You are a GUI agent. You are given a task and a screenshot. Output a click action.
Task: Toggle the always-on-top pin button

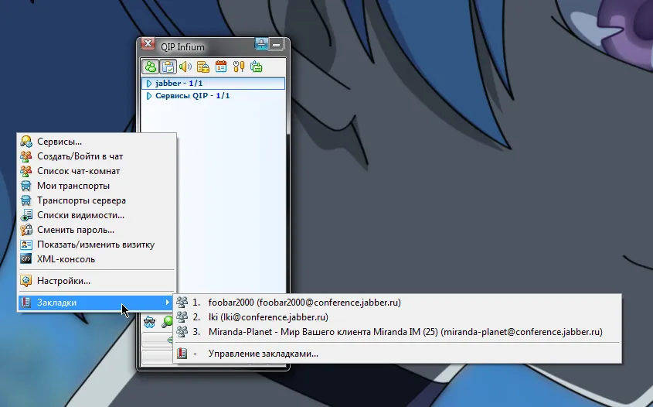pos(261,43)
